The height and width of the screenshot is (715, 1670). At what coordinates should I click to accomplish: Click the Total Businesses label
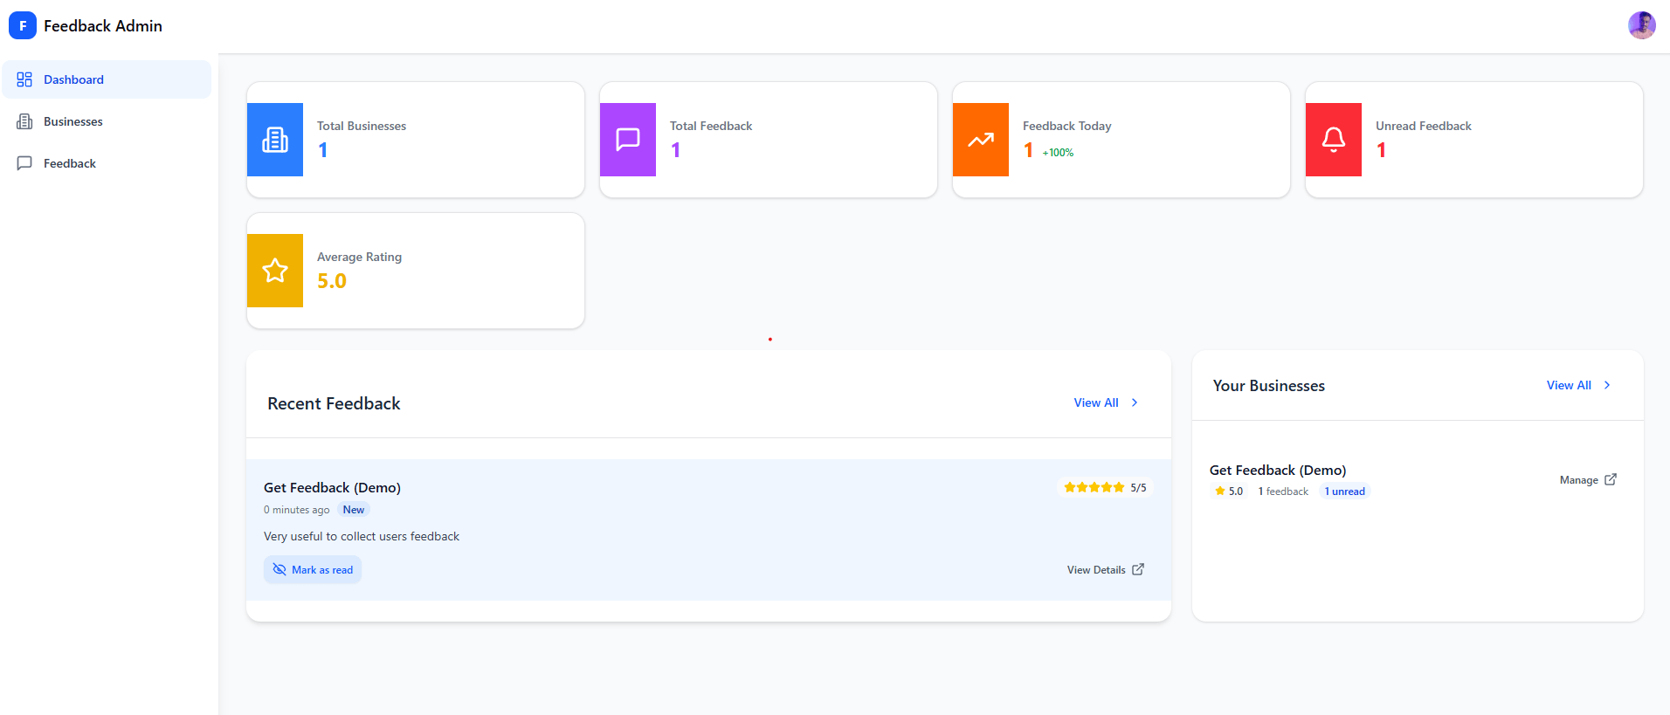coord(362,126)
